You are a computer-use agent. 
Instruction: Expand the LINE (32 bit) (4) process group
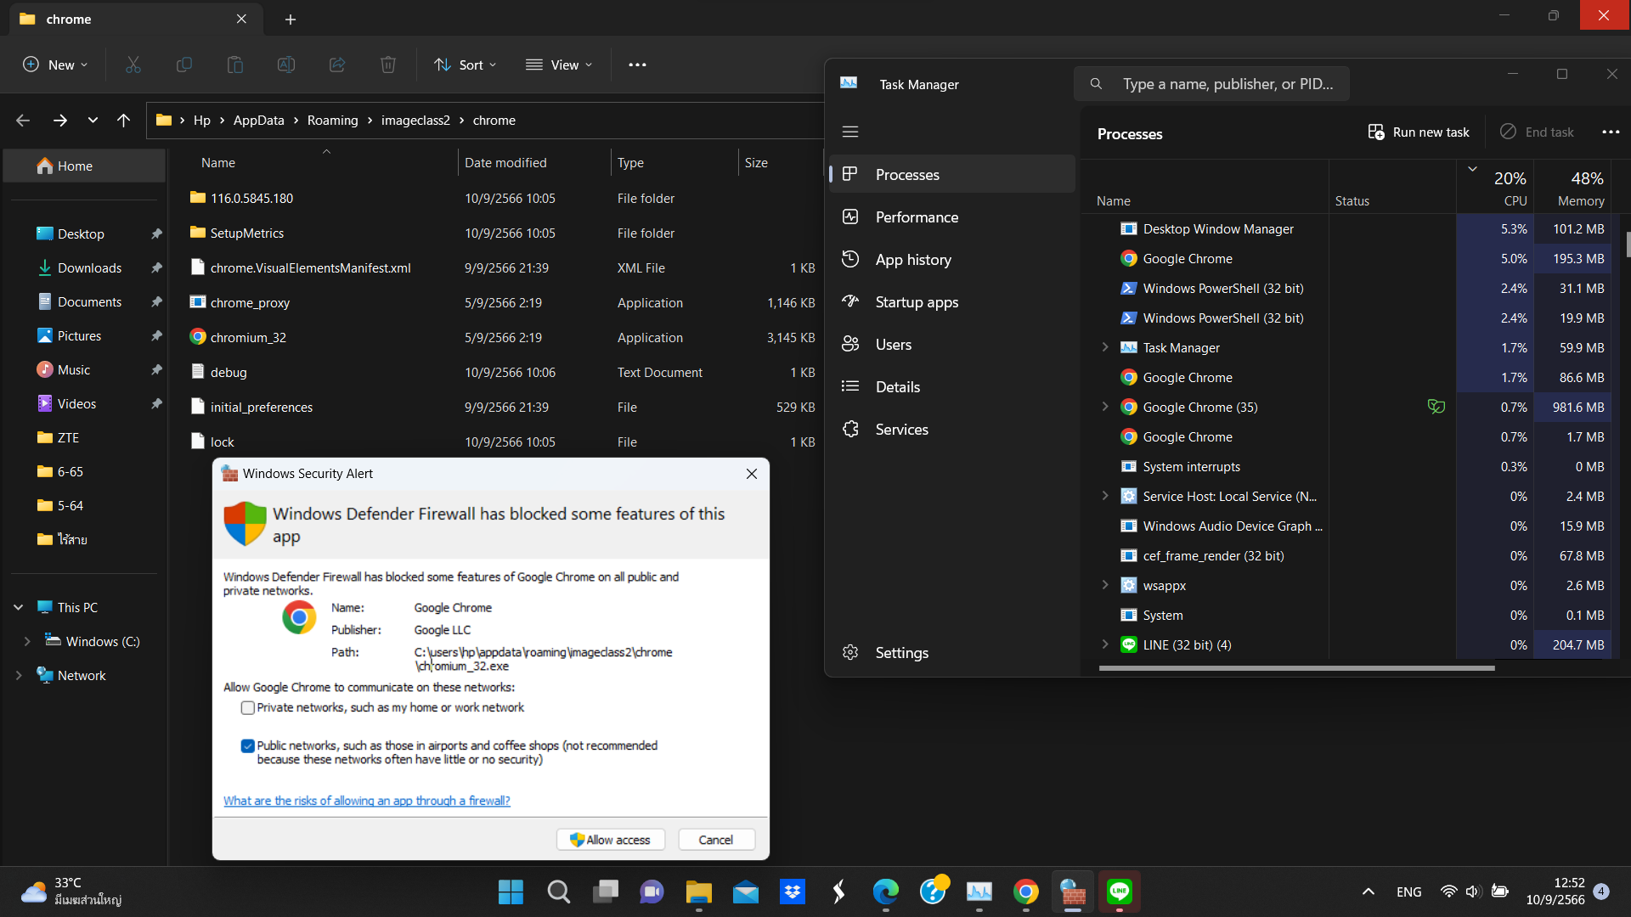tap(1105, 644)
